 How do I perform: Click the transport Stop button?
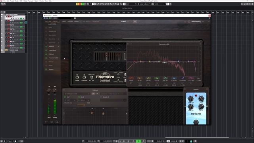pyautogui.click(x=133, y=141)
